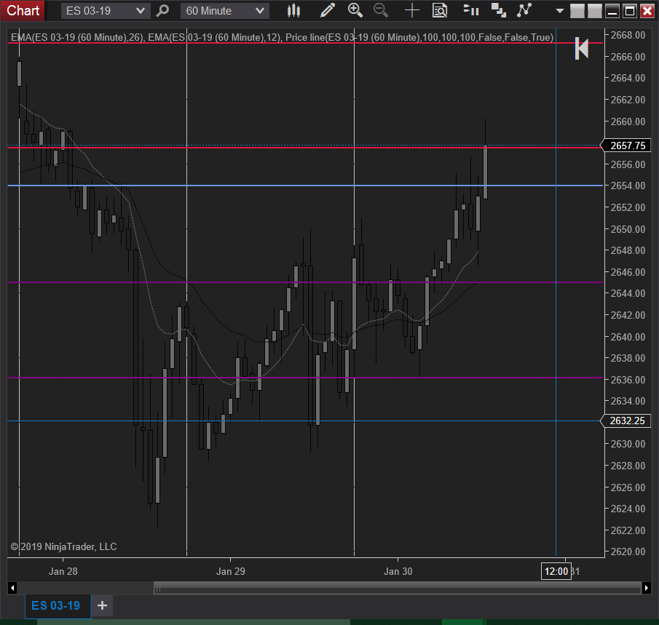
Task: Click the 2620.00 price axis label
Action: [628, 552]
